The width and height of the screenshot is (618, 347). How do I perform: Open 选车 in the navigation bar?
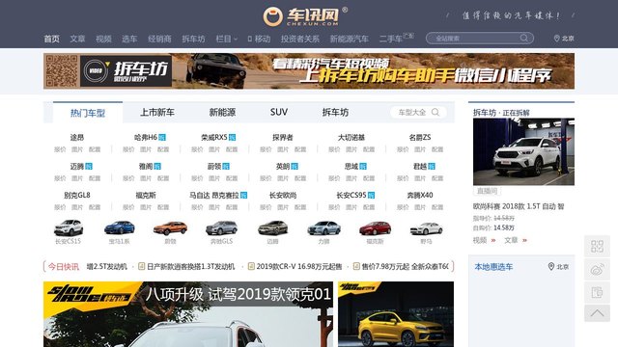click(x=129, y=39)
